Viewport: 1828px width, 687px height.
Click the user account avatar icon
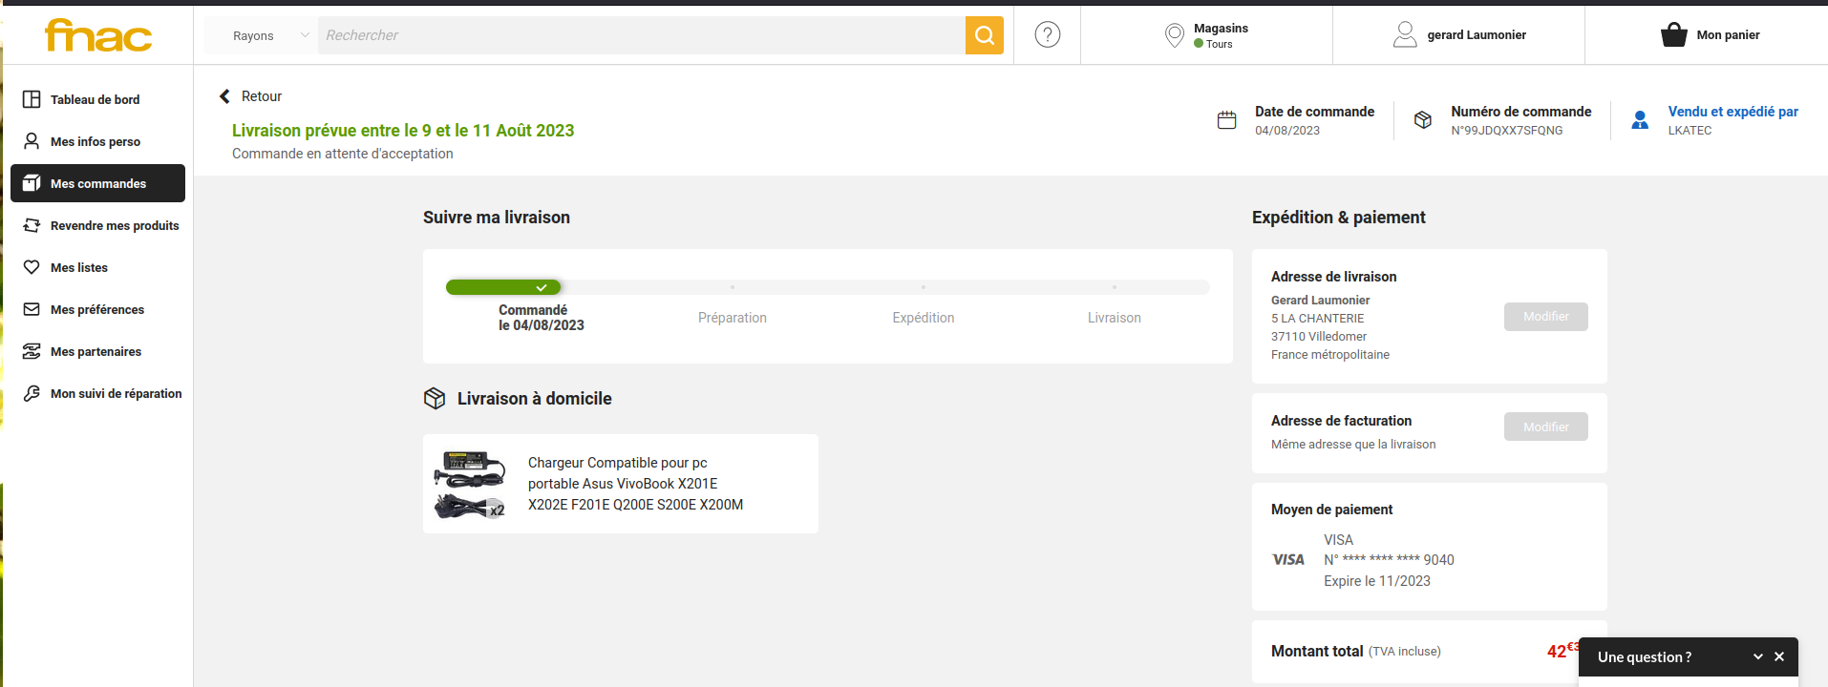1405,35
